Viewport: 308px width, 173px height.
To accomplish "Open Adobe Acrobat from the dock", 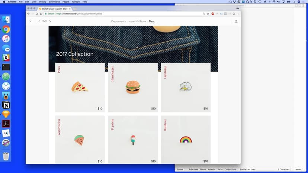I will 6,124.
